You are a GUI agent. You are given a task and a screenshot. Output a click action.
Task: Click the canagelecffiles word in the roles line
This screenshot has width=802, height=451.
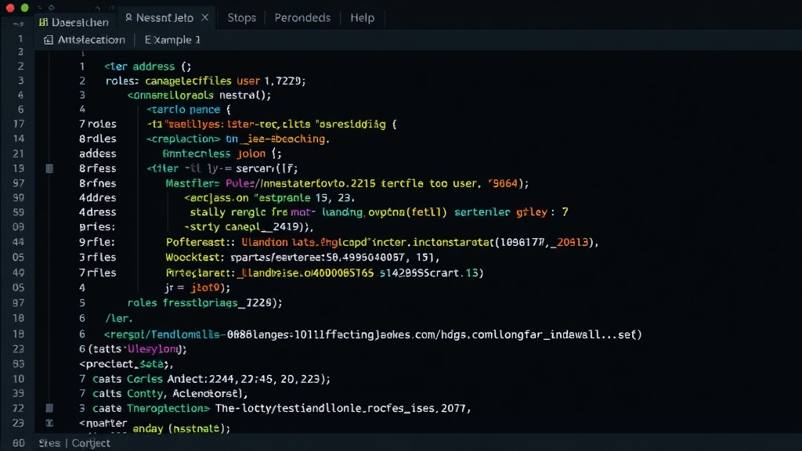point(188,81)
